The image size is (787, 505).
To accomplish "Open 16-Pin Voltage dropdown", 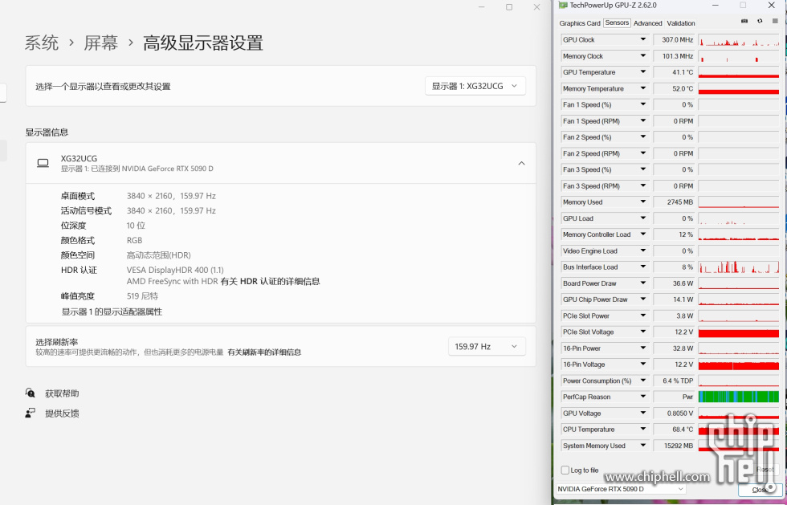I will click(x=642, y=364).
